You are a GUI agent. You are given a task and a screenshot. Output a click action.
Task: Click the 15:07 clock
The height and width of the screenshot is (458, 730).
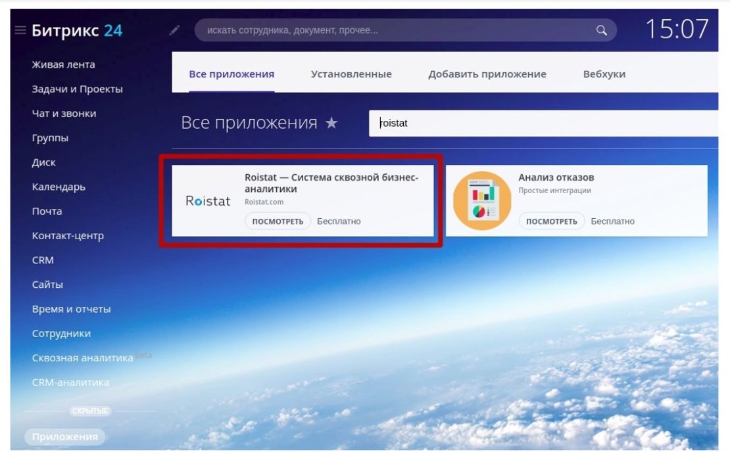click(x=677, y=29)
